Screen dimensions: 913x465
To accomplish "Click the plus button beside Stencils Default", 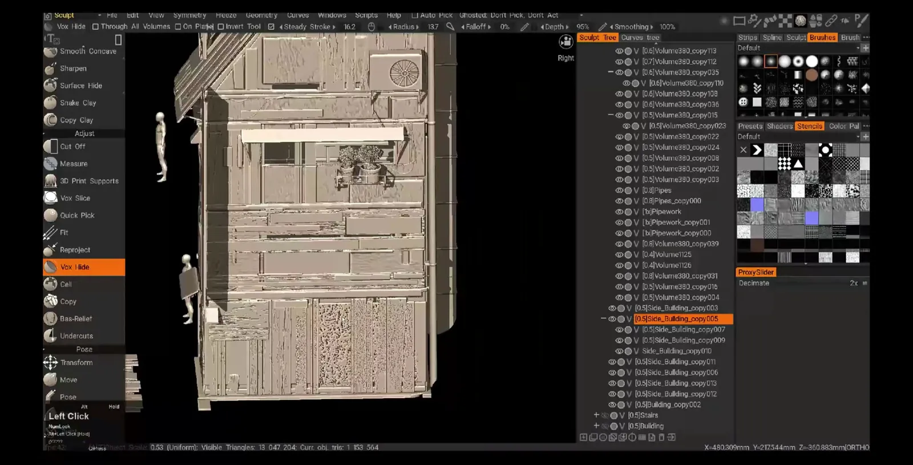I will [x=865, y=137].
